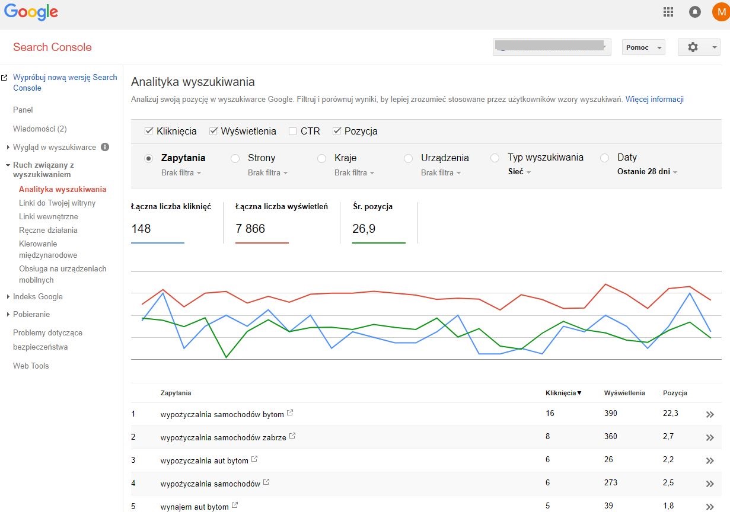Image resolution: width=730 pixels, height=512 pixels.
Task: Open Brak filtra dropdown under Urządzenia
Action: (441, 173)
